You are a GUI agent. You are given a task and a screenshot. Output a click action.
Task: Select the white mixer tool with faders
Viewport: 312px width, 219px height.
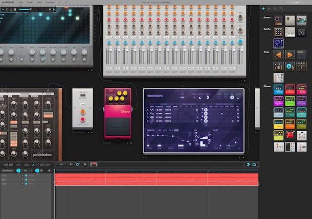point(278,78)
